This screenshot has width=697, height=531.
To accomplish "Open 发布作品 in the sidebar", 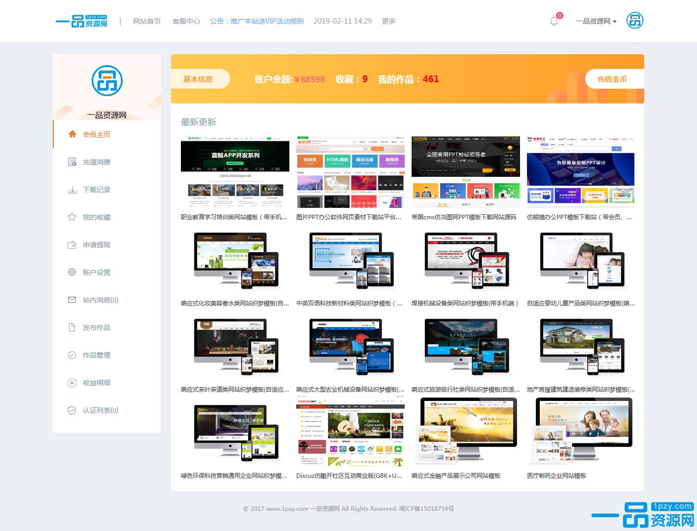I will pos(96,328).
